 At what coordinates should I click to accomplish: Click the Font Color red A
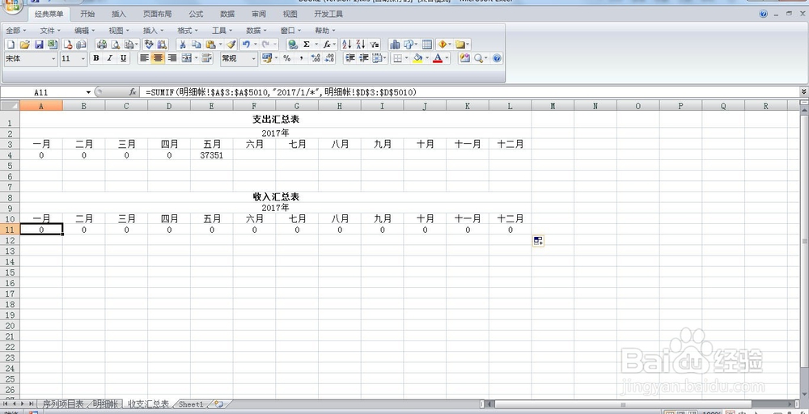[438, 58]
